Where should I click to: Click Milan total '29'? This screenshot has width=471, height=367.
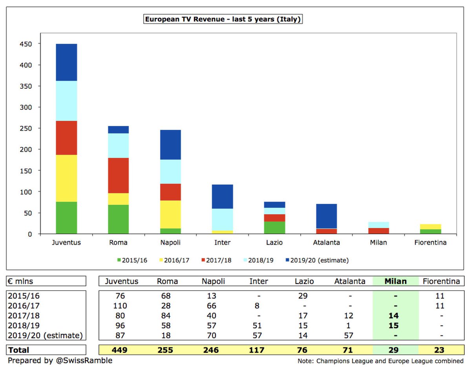394,350
